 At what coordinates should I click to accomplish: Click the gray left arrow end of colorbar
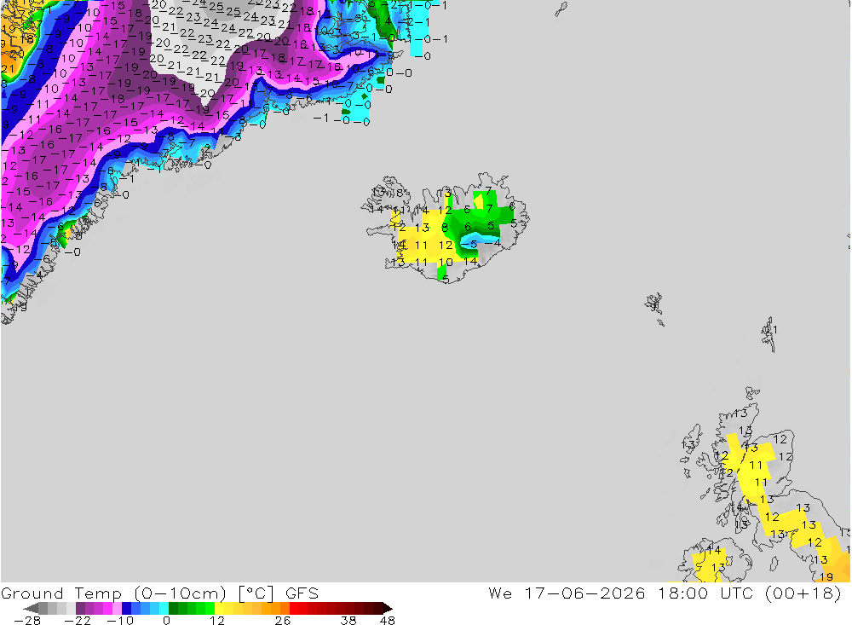(31, 608)
